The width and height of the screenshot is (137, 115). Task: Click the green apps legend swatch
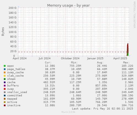tap(5, 66)
